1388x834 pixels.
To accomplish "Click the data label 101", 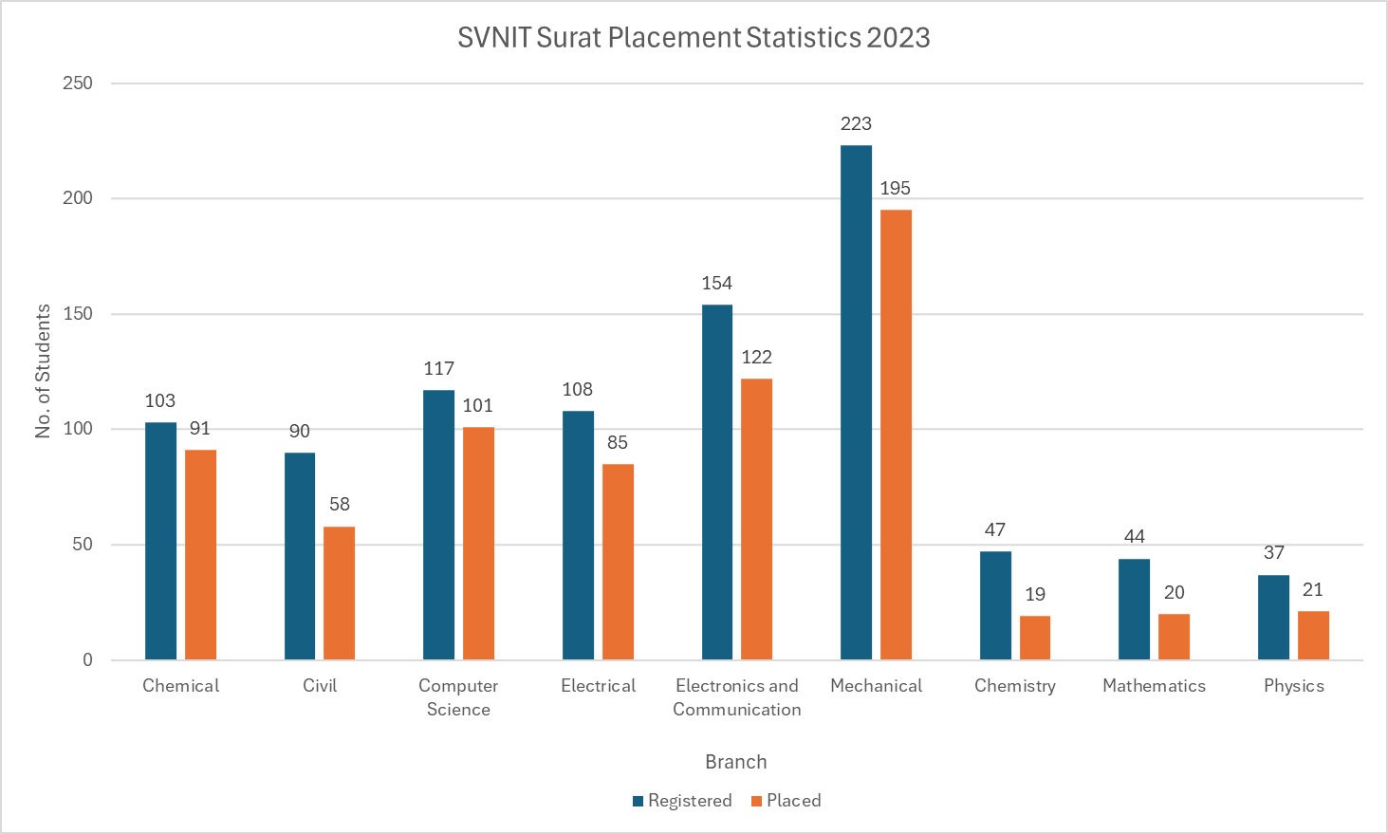I will click(478, 406).
